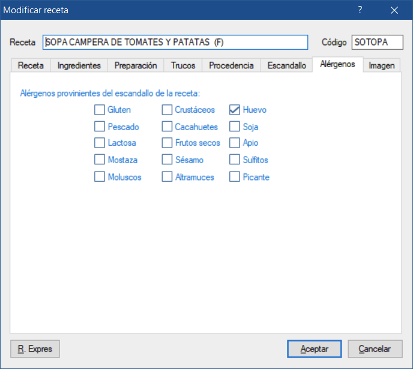This screenshot has width=413, height=369.
Task: Select the Moluscos checkbox
Action: 100,177
